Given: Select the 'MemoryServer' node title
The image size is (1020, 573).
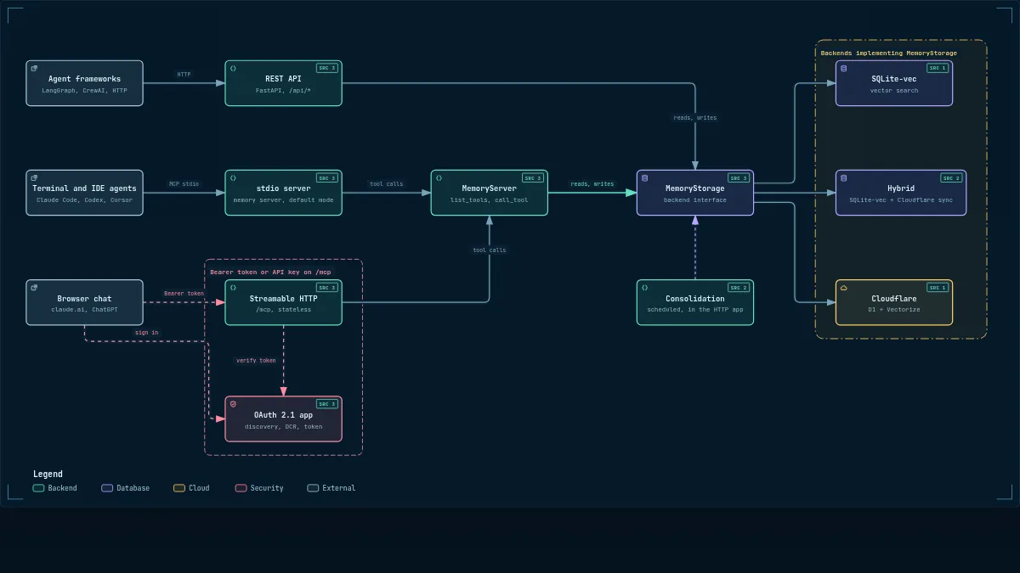Looking at the screenshot, I should tap(489, 188).
